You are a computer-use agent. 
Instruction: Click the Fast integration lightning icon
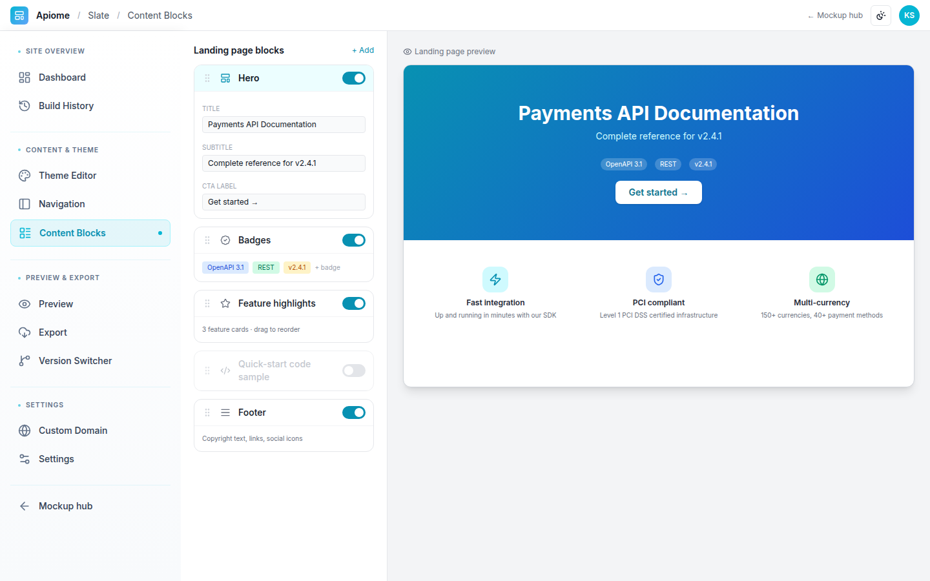(495, 280)
